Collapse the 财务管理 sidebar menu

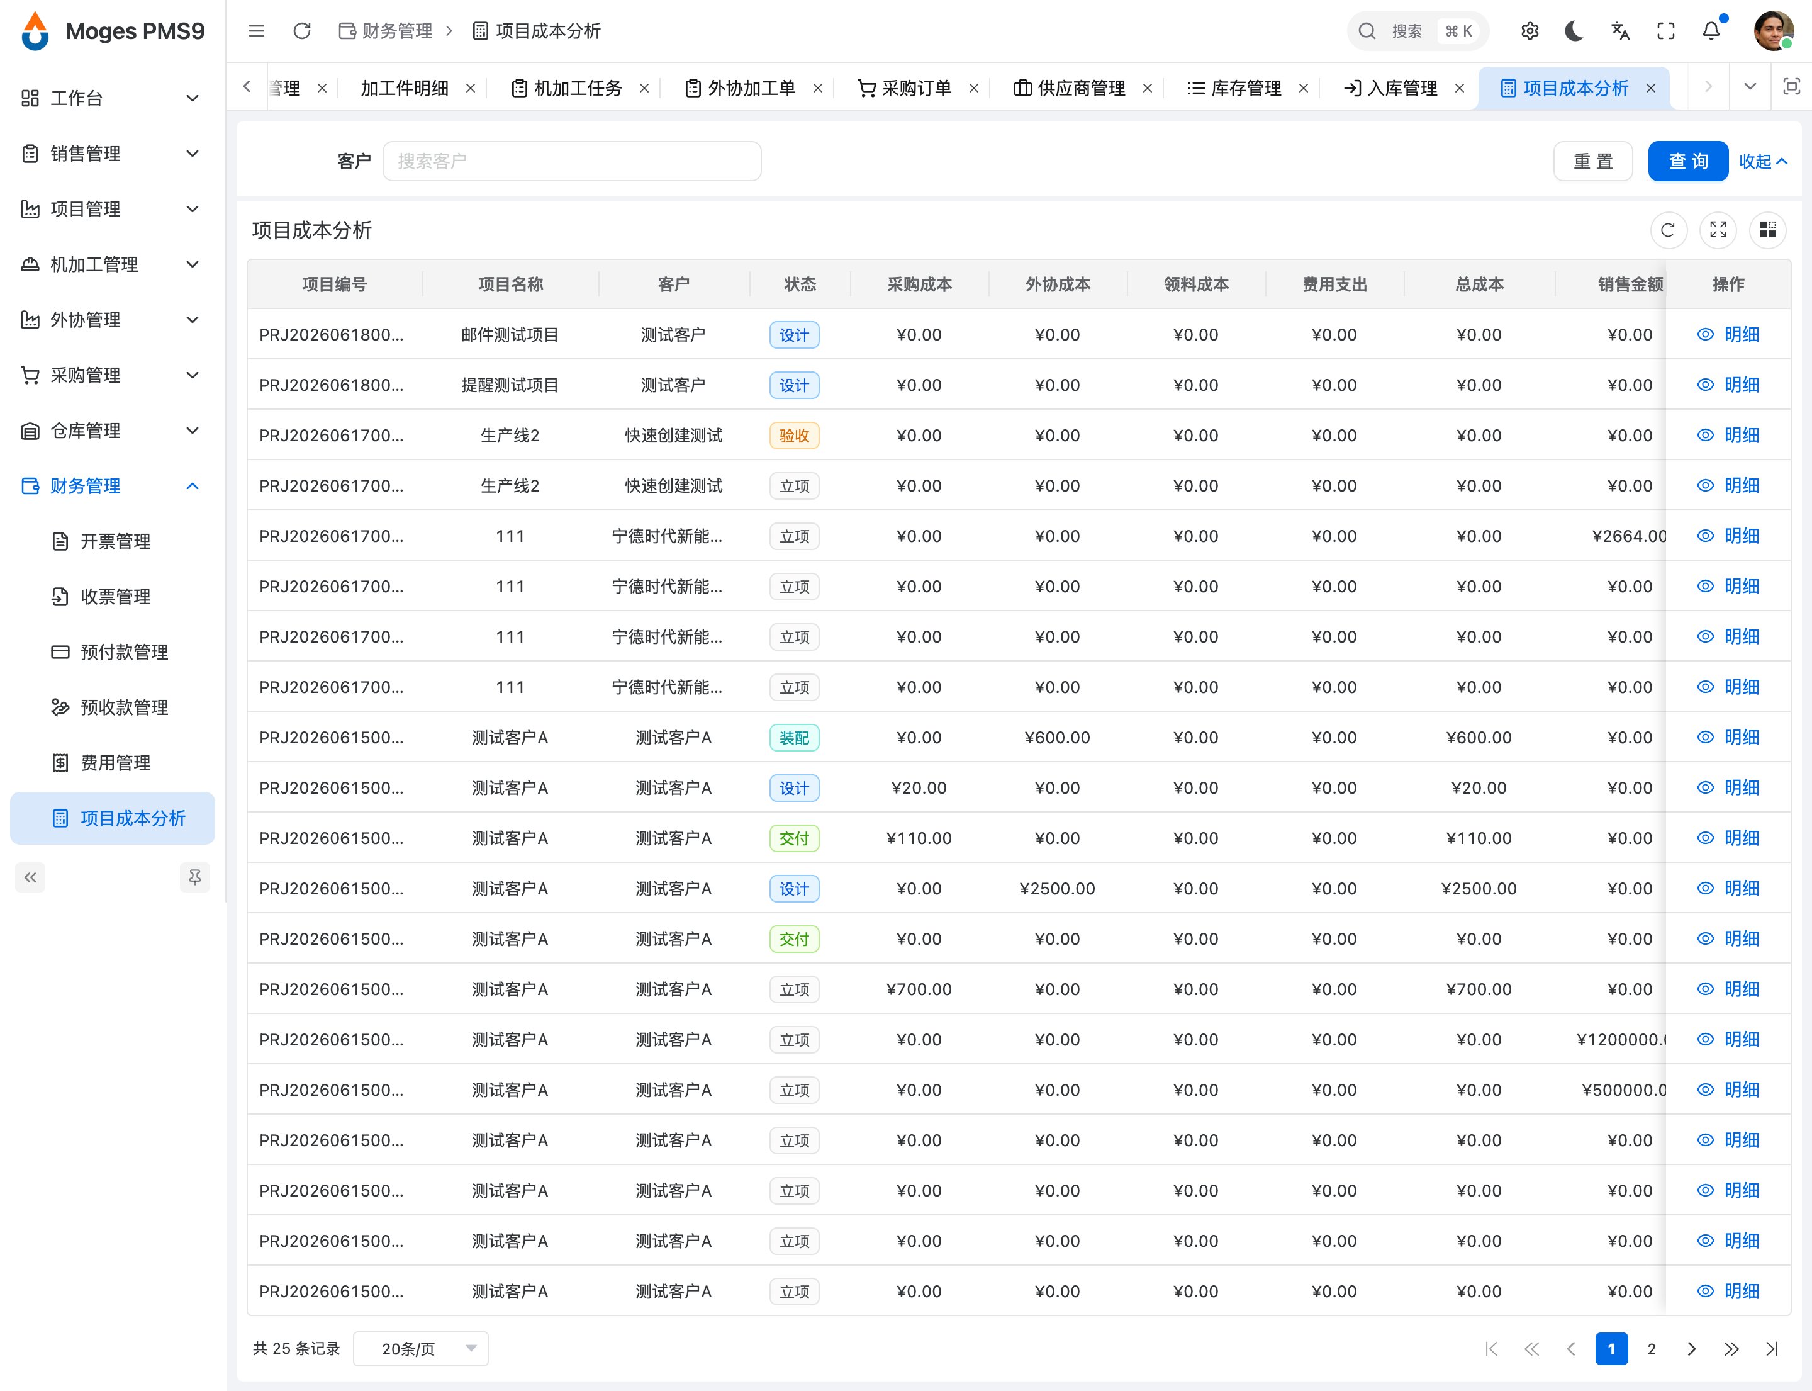[112, 486]
